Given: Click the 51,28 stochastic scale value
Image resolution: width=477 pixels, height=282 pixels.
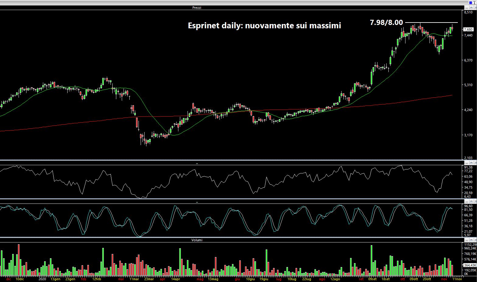Looking at the screenshot, I should 468,221.
